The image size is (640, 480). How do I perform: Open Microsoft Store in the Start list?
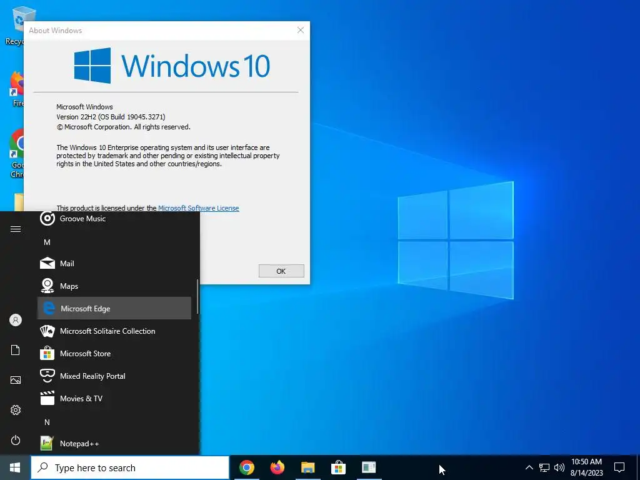[x=114, y=353]
